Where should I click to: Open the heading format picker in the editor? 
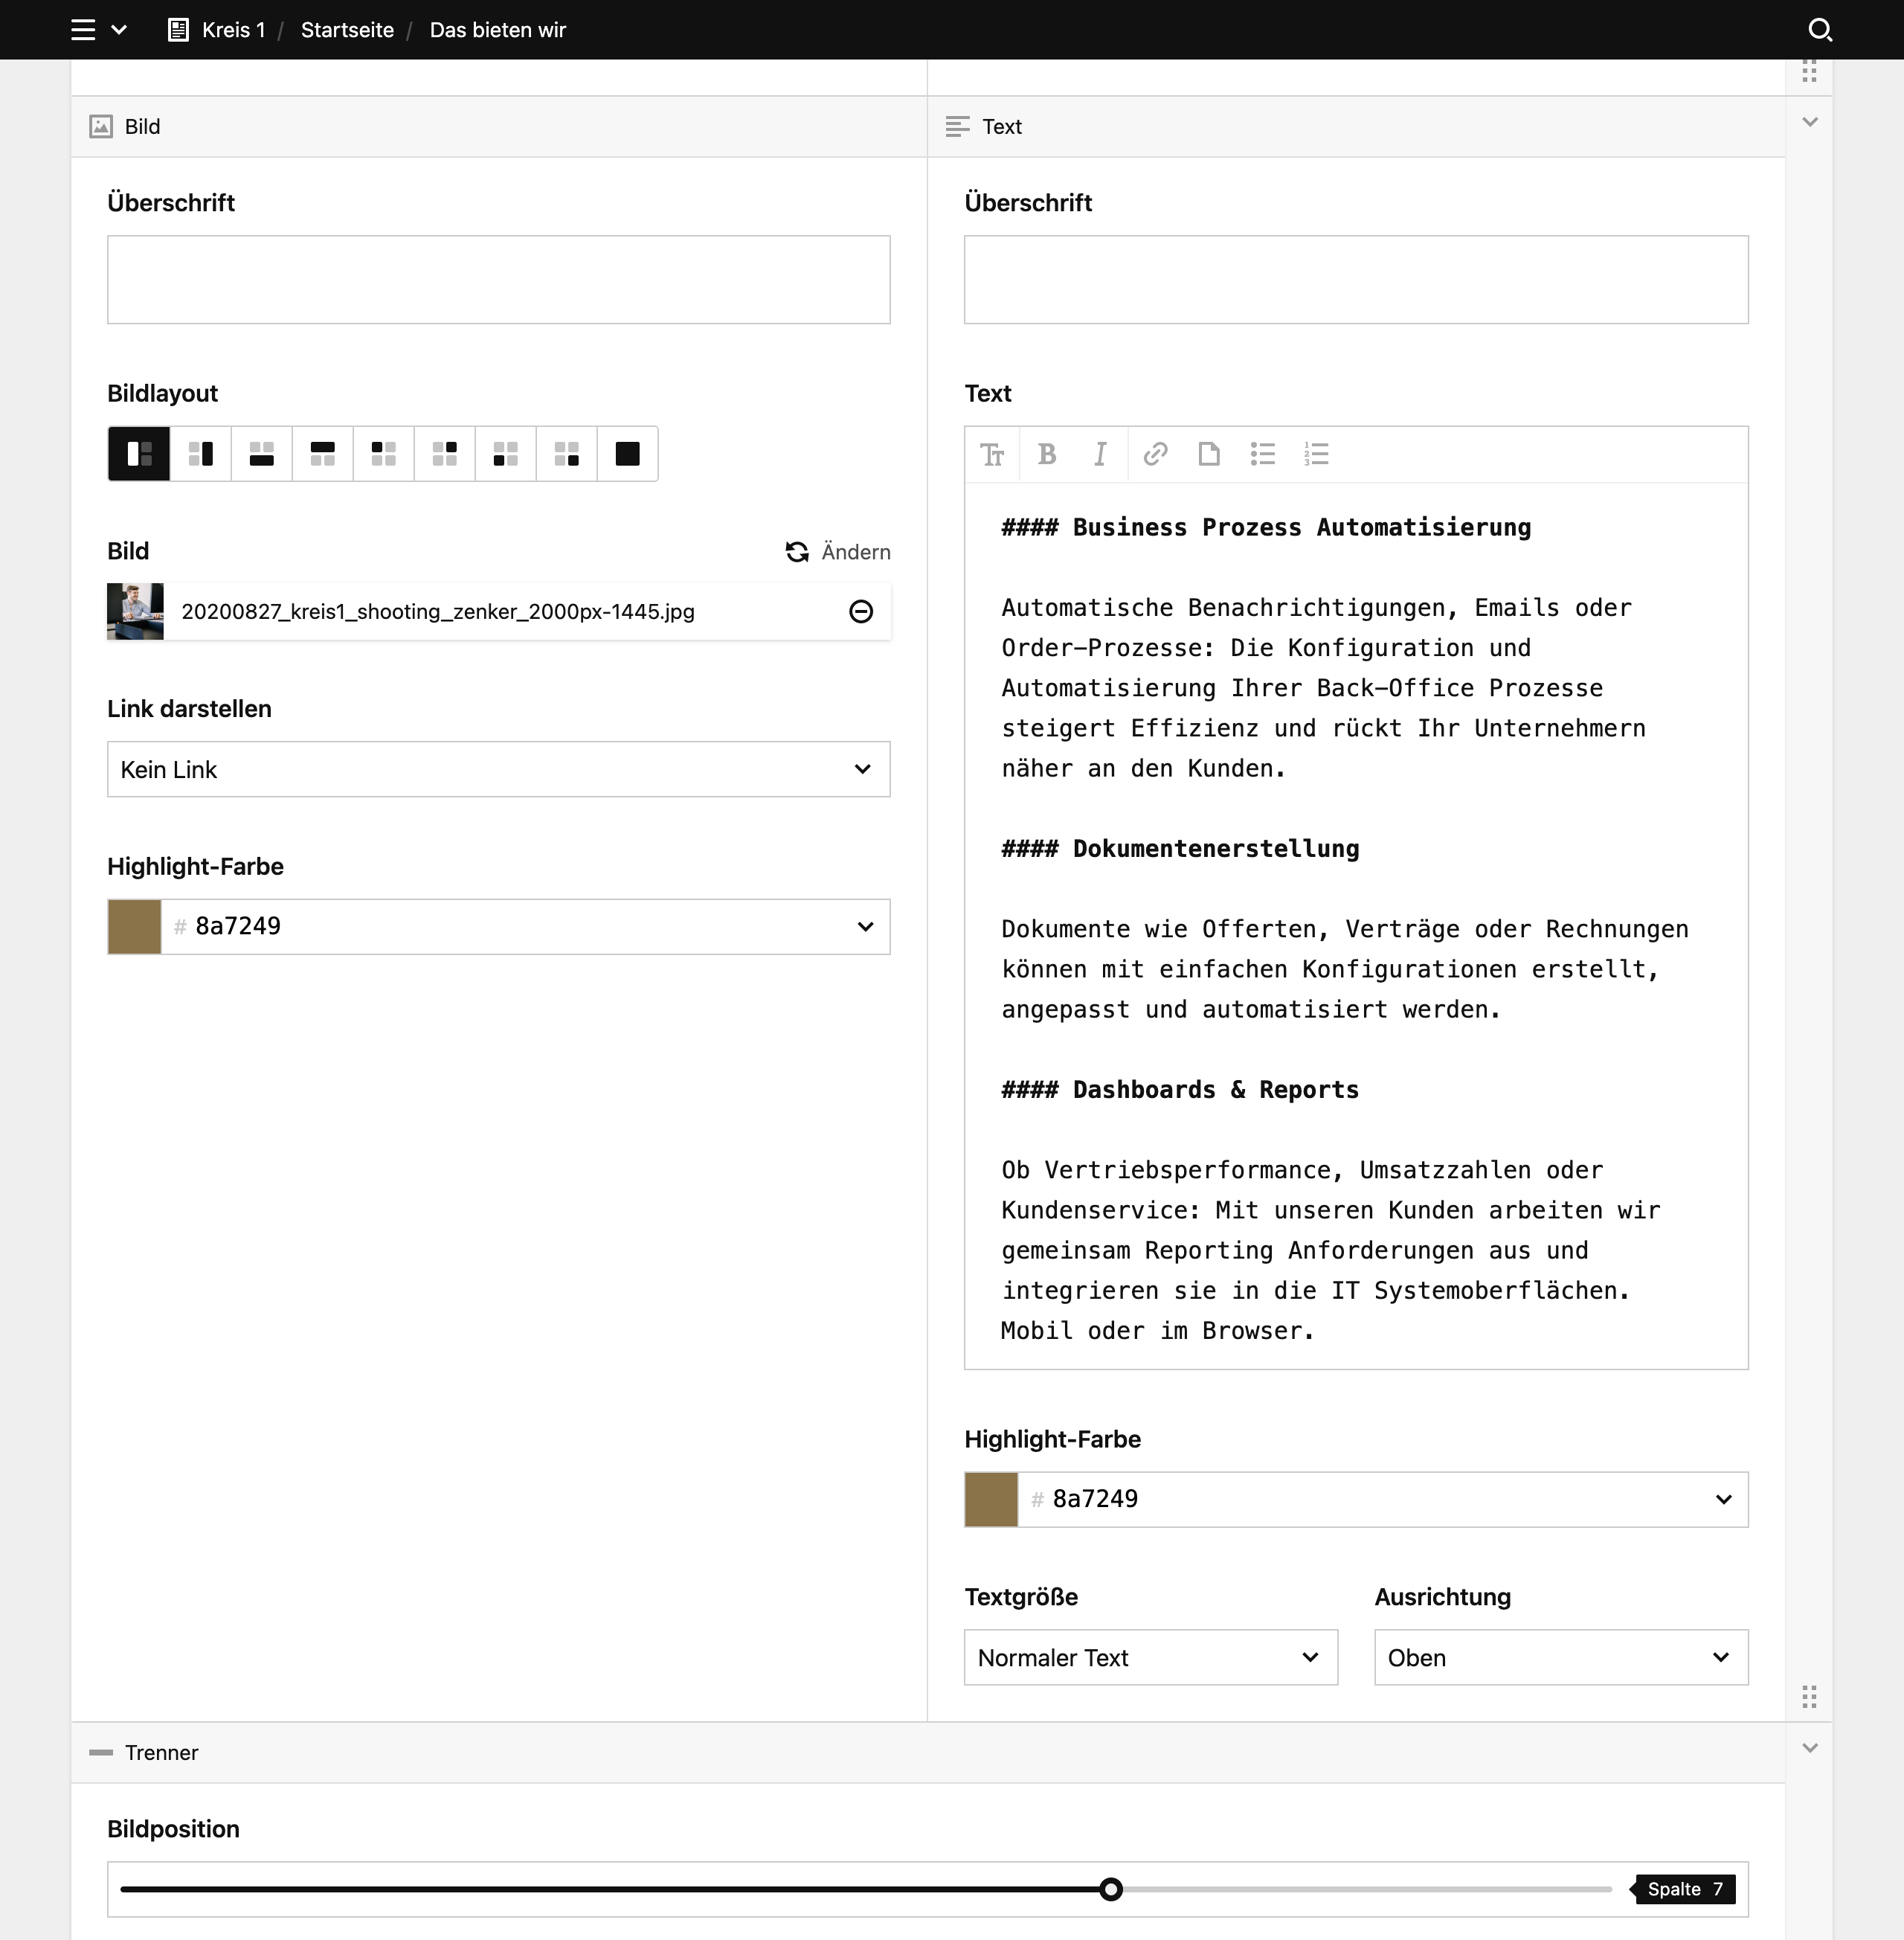click(x=993, y=455)
